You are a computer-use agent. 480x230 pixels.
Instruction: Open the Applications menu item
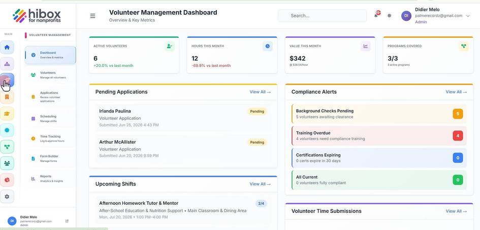point(50,96)
